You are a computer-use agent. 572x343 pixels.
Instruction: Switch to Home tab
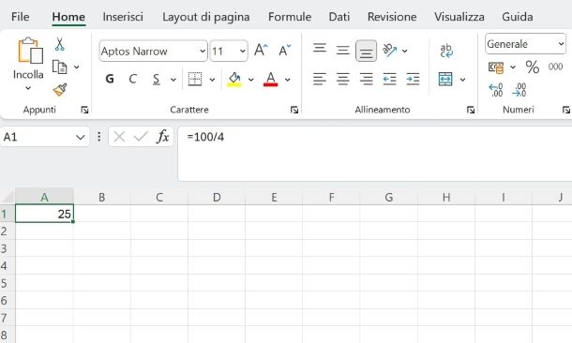68,17
